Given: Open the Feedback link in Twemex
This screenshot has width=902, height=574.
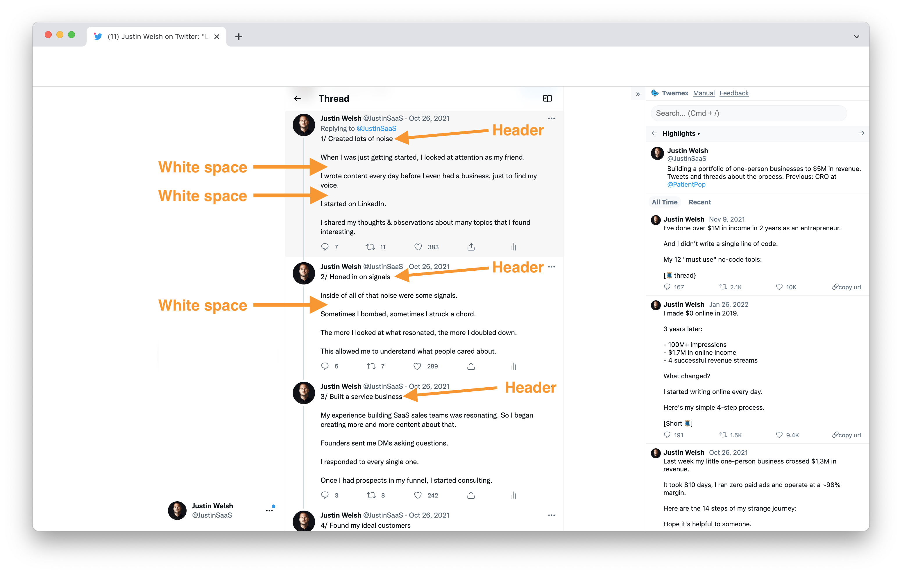Looking at the screenshot, I should [x=734, y=93].
